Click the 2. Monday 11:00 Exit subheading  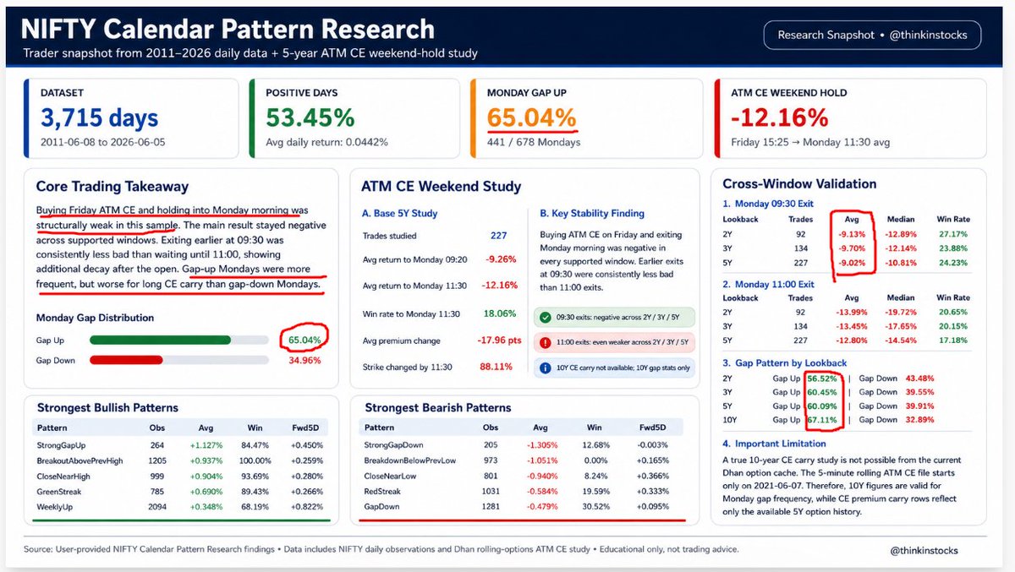click(768, 285)
